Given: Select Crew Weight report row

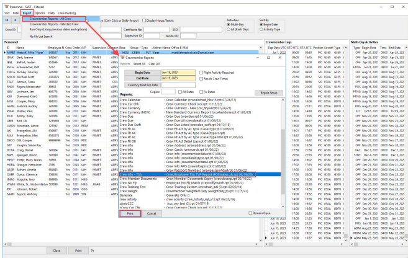Looking at the screenshot, I should coord(200,191).
